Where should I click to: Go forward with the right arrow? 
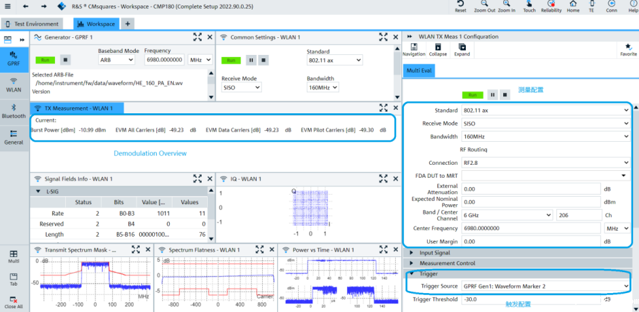coord(44,6)
